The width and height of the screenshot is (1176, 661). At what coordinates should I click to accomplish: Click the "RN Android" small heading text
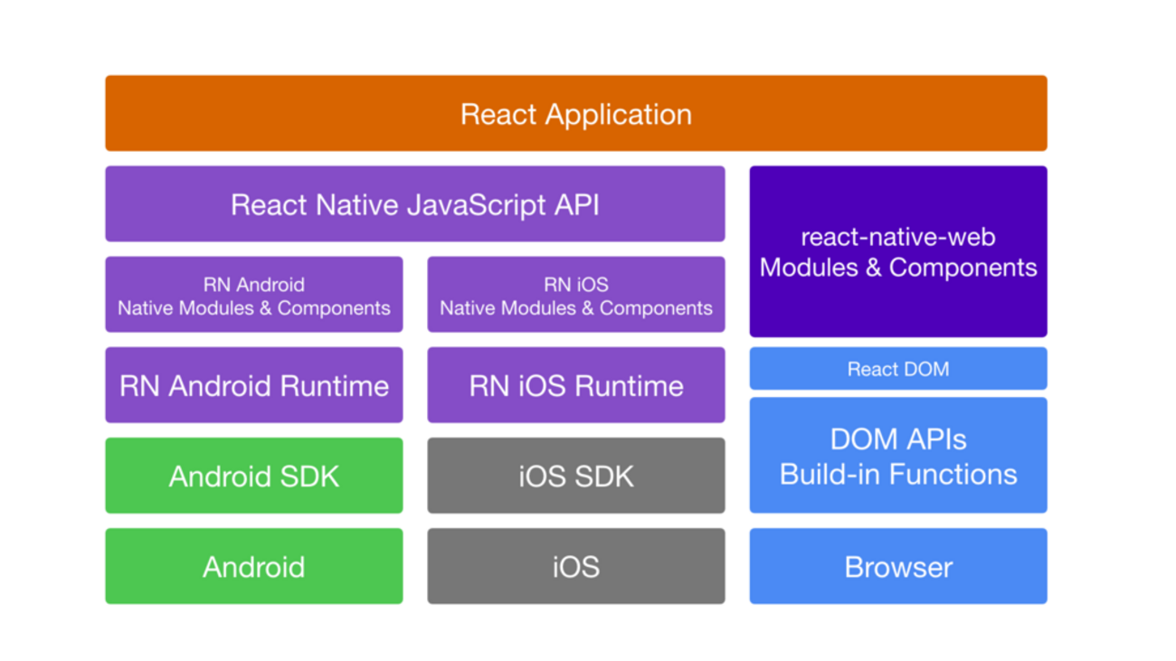pyautogui.click(x=253, y=285)
